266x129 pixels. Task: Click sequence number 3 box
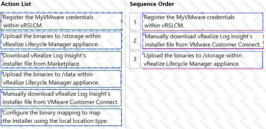pyautogui.click(x=135, y=60)
